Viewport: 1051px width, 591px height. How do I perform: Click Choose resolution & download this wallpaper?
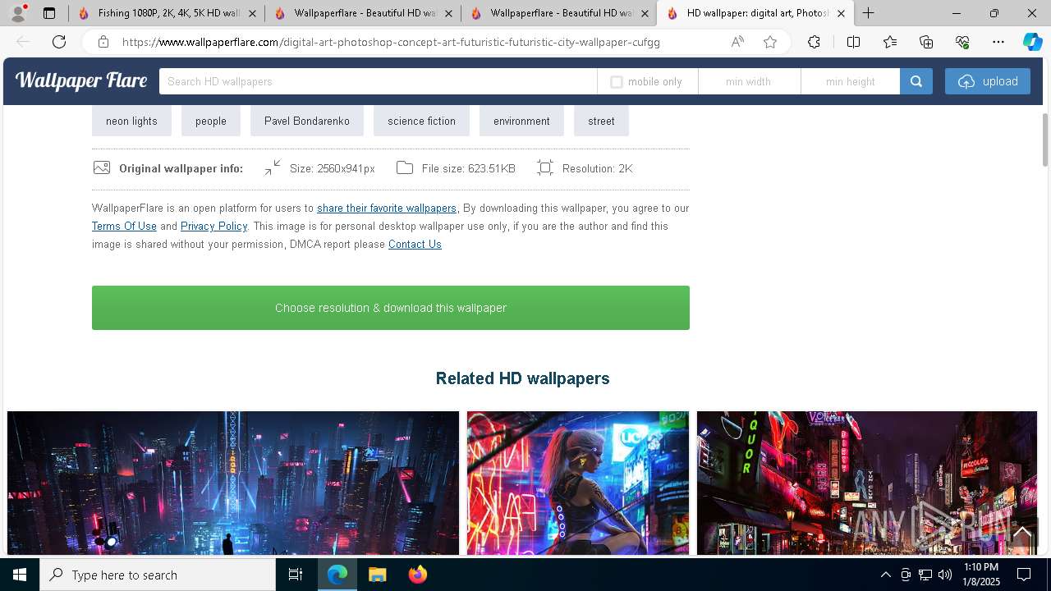click(391, 308)
